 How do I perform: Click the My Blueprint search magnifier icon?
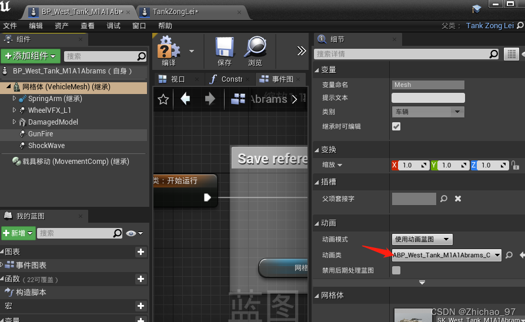tap(118, 233)
